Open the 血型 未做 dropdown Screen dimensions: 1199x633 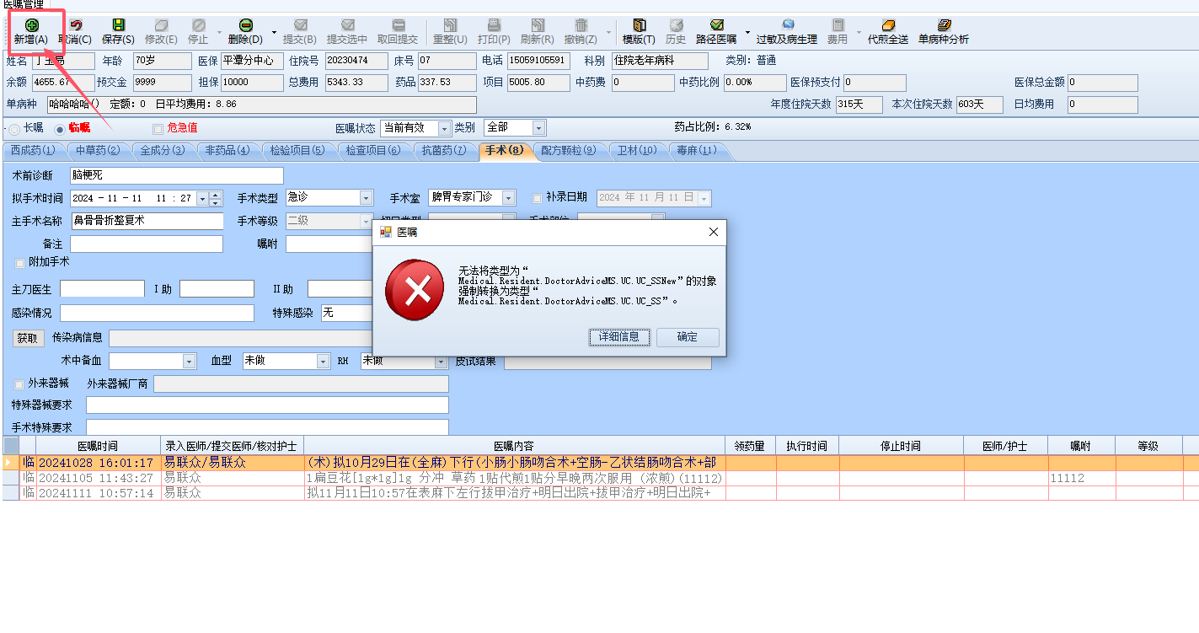pos(322,361)
